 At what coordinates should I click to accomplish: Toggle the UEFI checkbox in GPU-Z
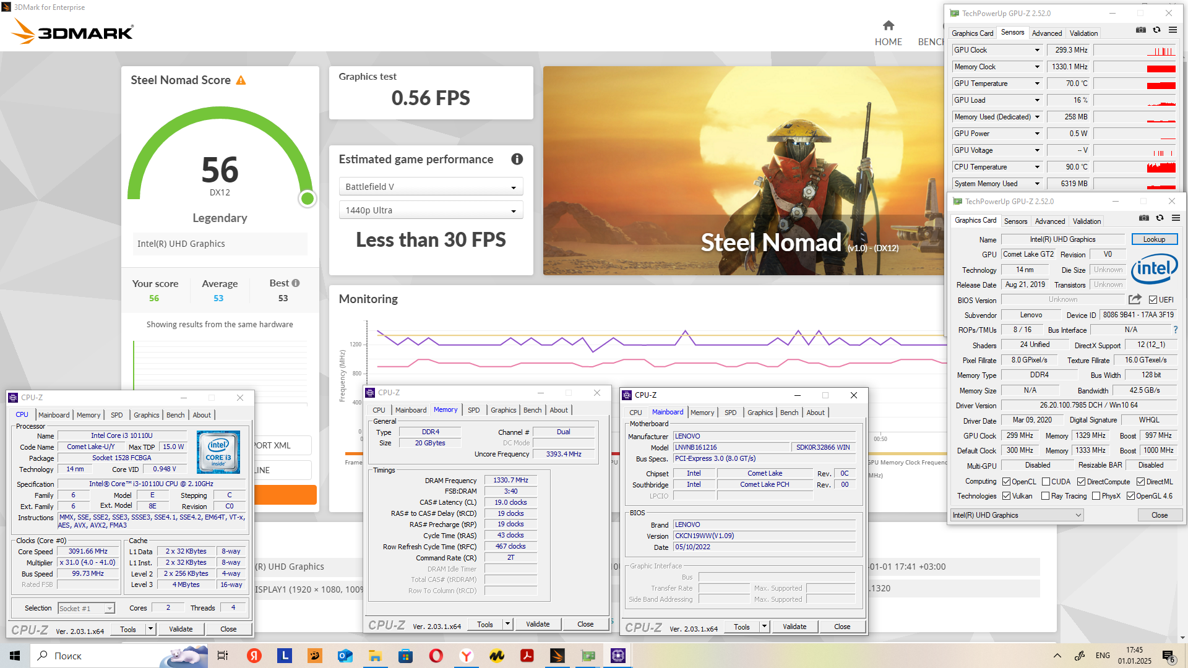pyautogui.click(x=1153, y=300)
